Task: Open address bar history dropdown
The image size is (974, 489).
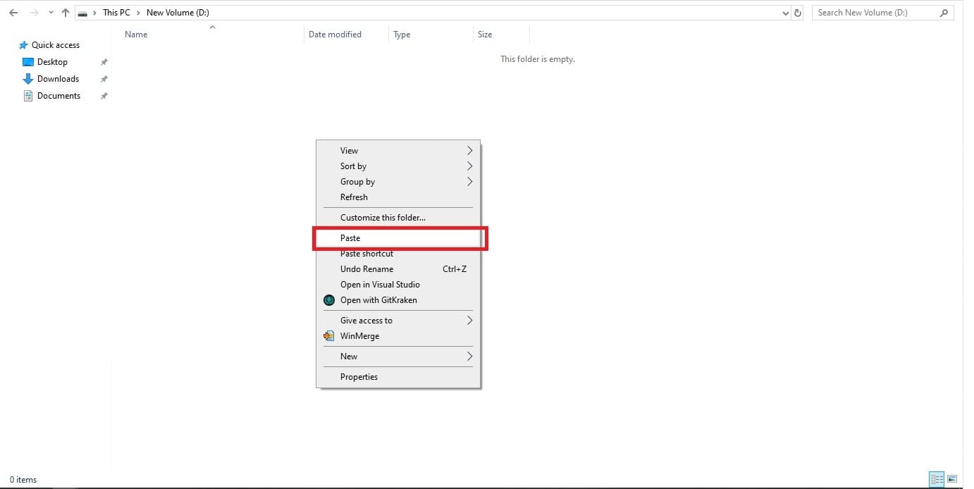Action: click(x=786, y=13)
